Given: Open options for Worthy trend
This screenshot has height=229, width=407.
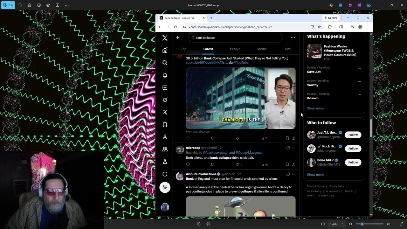Looking at the screenshot, I should point(359,81).
